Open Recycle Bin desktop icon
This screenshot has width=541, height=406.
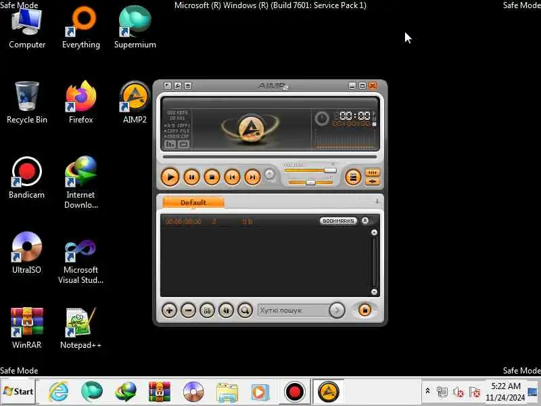[x=27, y=103]
